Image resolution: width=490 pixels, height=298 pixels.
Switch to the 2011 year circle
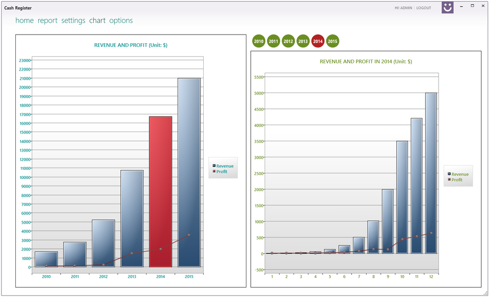pyautogui.click(x=273, y=41)
